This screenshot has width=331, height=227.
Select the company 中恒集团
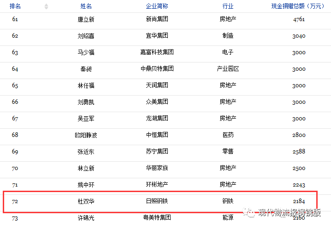(x=157, y=135)
